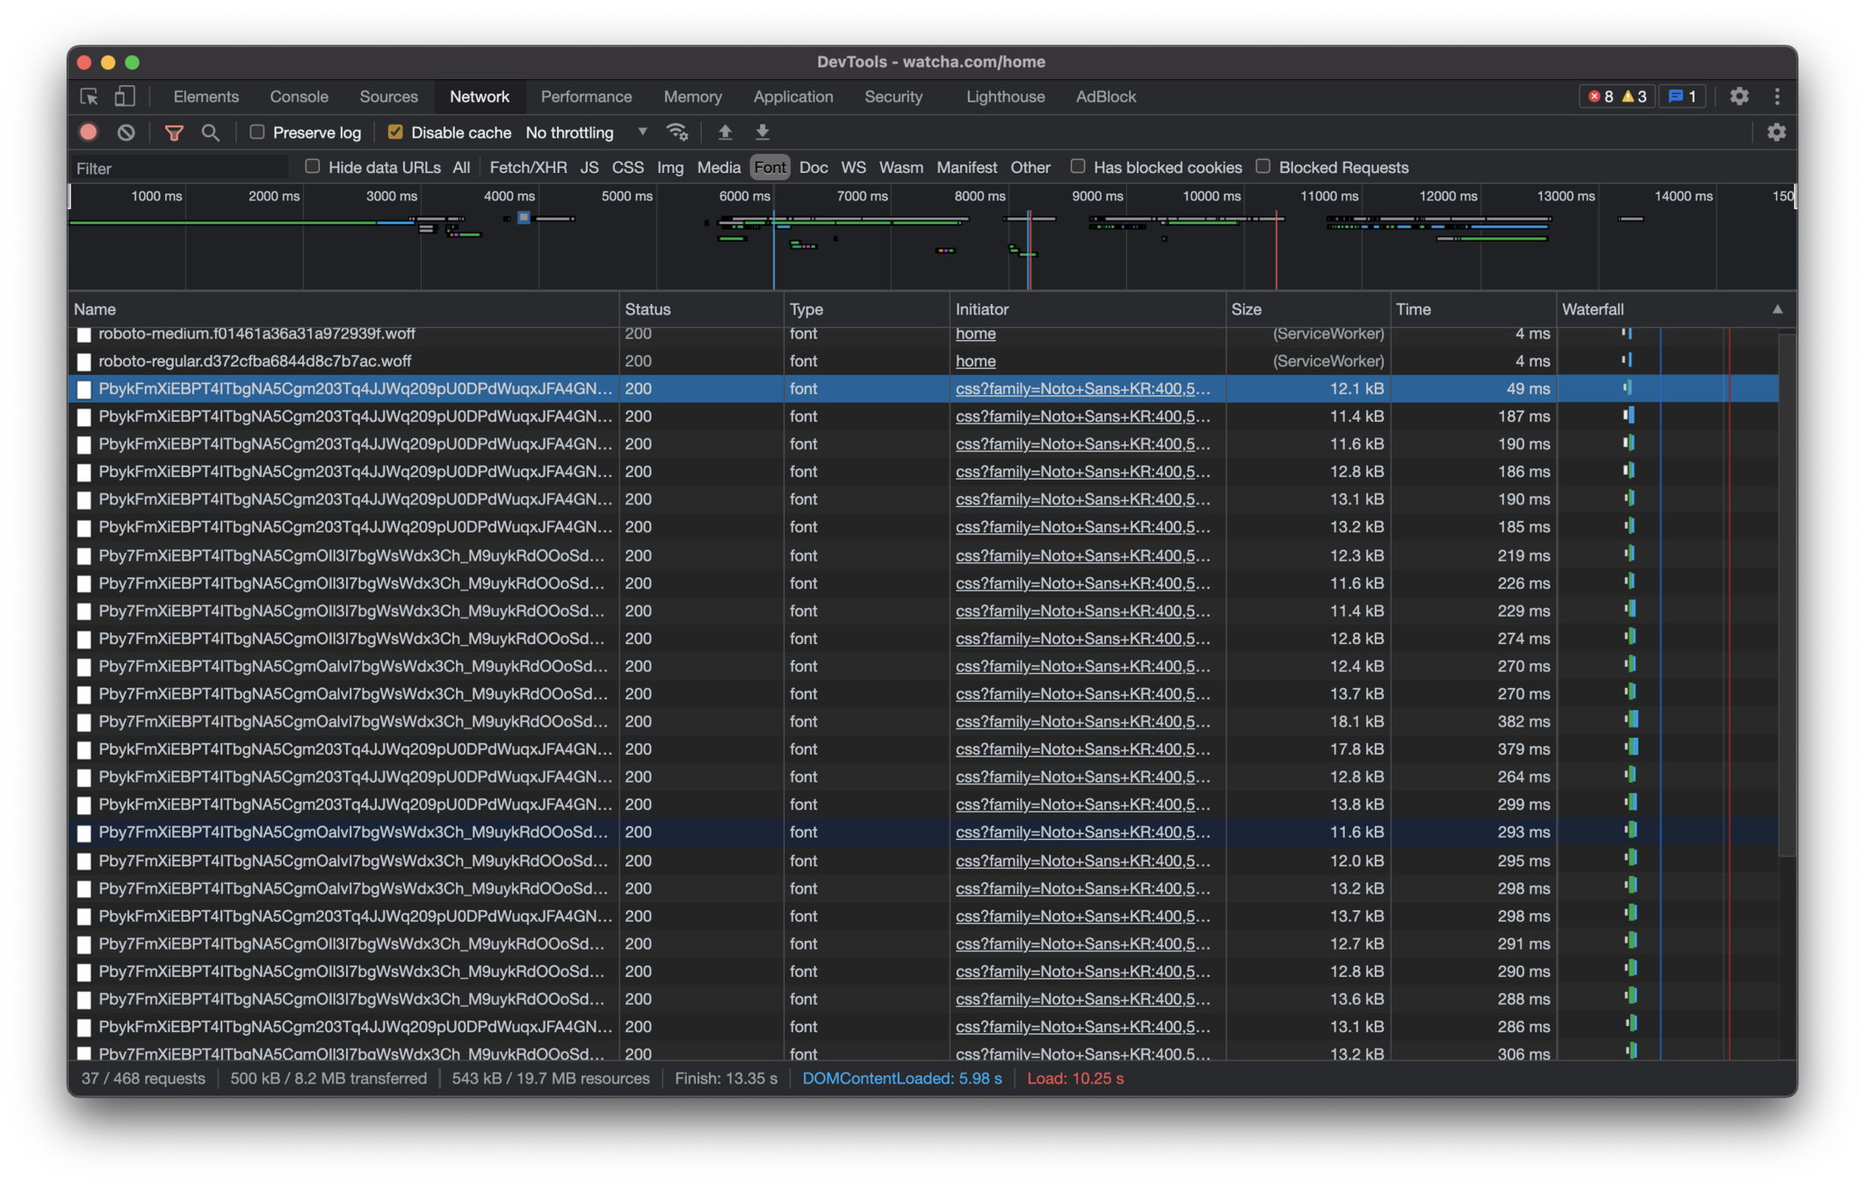This screenshot has width=1865, height=1186.
Task: Clear the network log
Action: 127,133
